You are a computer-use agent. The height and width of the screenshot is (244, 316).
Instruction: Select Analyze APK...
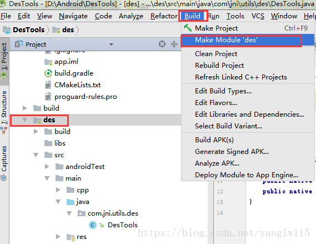(x=248, y=163)
